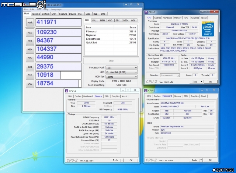Screen dimensions: 236x173
Task: Open Tools dropdown arrow in Memory window
Action: pyautogui.click(x=122, y=160)
